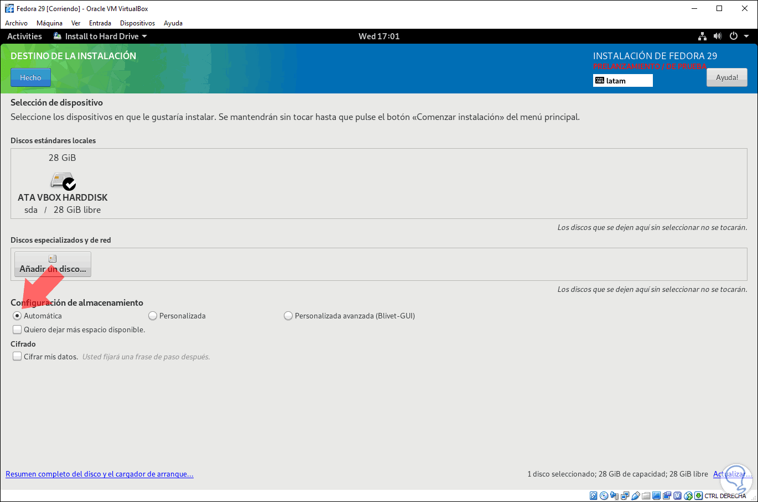Click the shared folders icon in VirtualBox status bar
Viewport: 758px width, 502px height.
(646, 496)
